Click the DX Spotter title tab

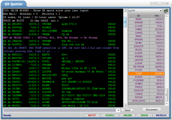[14, 4]
